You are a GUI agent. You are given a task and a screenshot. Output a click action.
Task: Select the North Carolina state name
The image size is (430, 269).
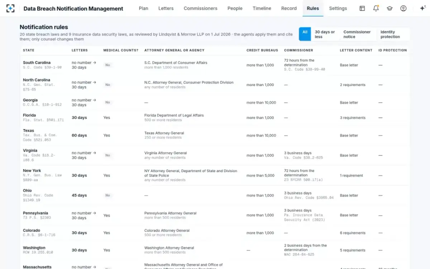37,80
